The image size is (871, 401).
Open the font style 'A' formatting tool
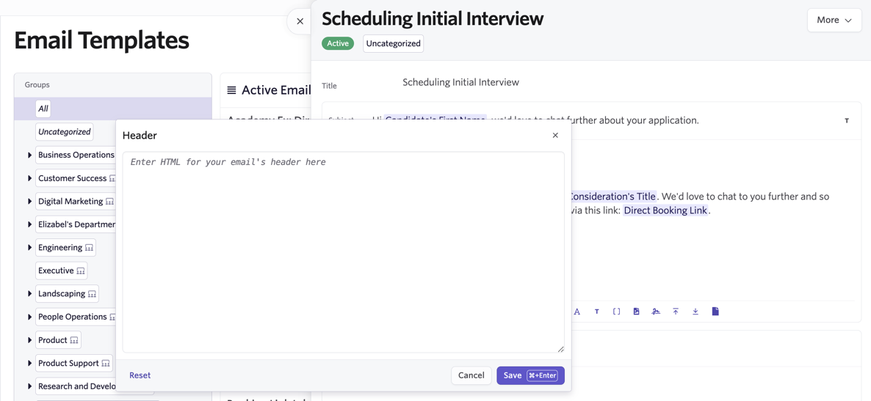pyautogui.click(x=577, y=312)
